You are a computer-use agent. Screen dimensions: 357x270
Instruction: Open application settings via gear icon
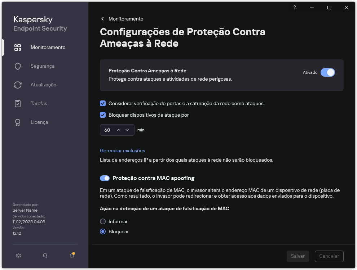(x=18, y=256)
